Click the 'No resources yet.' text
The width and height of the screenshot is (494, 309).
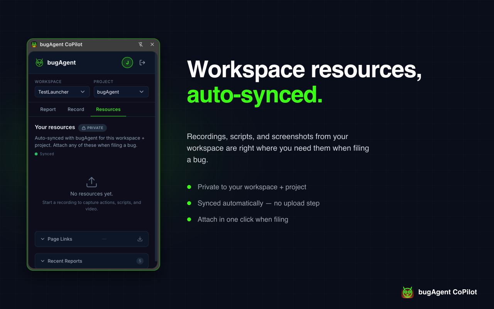(91, 194)
